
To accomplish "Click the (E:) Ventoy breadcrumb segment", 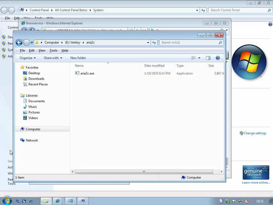I will 73,42.
